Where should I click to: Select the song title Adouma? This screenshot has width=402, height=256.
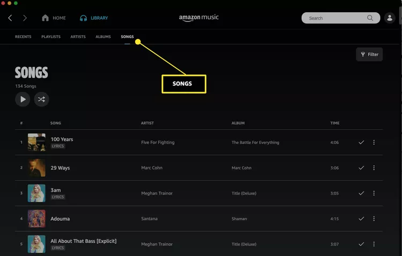tap(60, 219)
